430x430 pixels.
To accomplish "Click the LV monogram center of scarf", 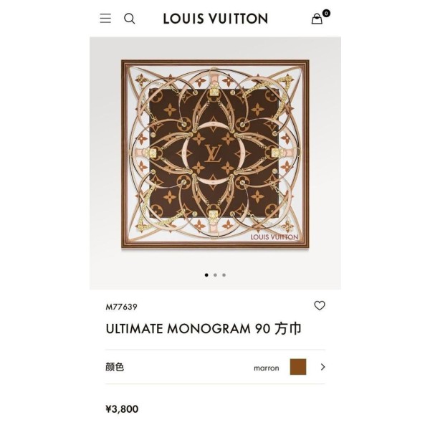I will tap(213, 153).
